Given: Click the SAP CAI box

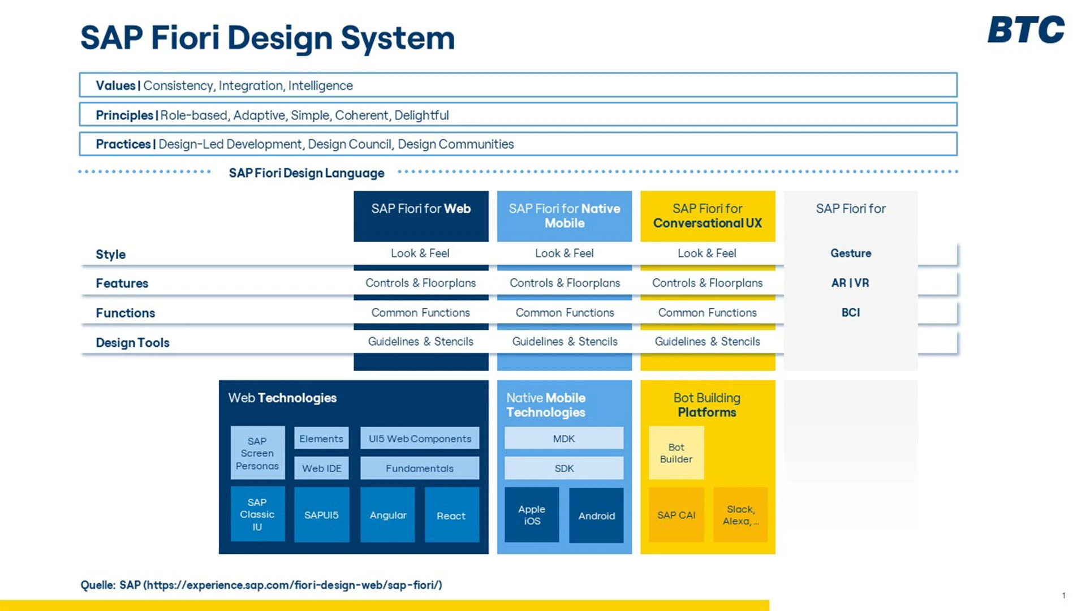Looking at the screenshot, I should 676,515.
